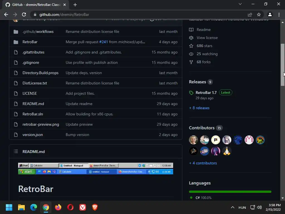
Task: Click the browser back arrow
Action: (6, 14)
